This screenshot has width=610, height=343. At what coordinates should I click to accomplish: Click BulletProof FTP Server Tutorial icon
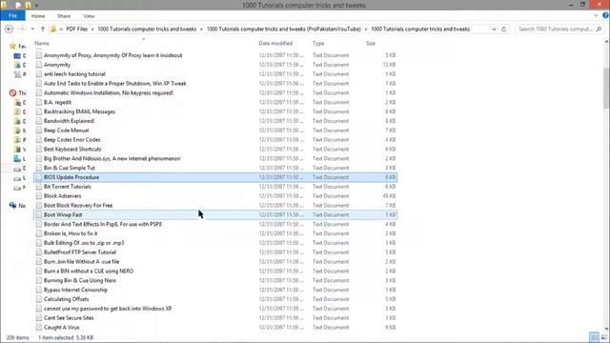pyautogui.click(x=38, y=252)
